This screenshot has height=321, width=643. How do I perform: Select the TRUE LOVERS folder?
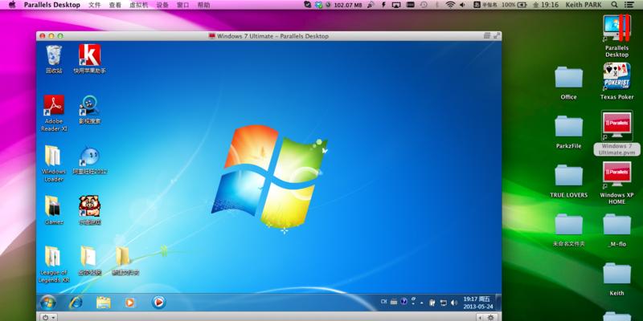pos(568,181)
